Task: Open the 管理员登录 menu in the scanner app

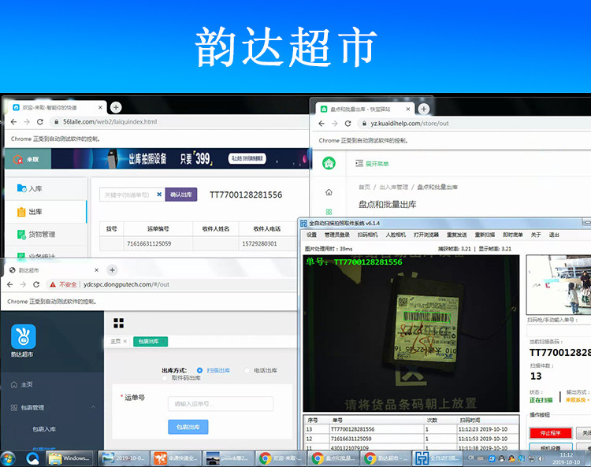Action: point(337,235)
